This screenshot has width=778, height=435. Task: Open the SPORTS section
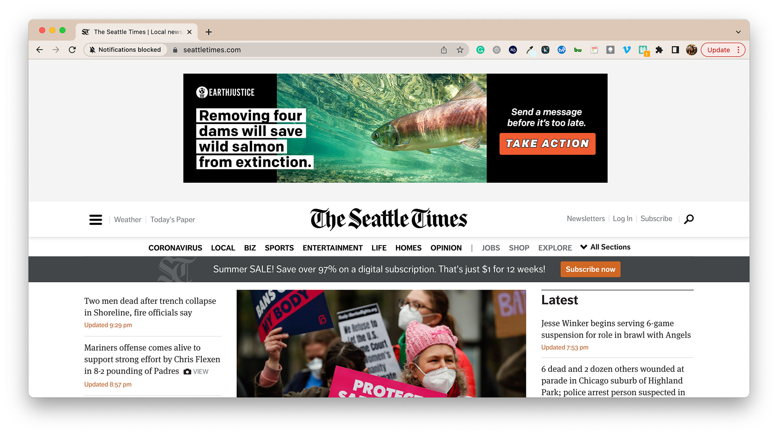point(279,248)
